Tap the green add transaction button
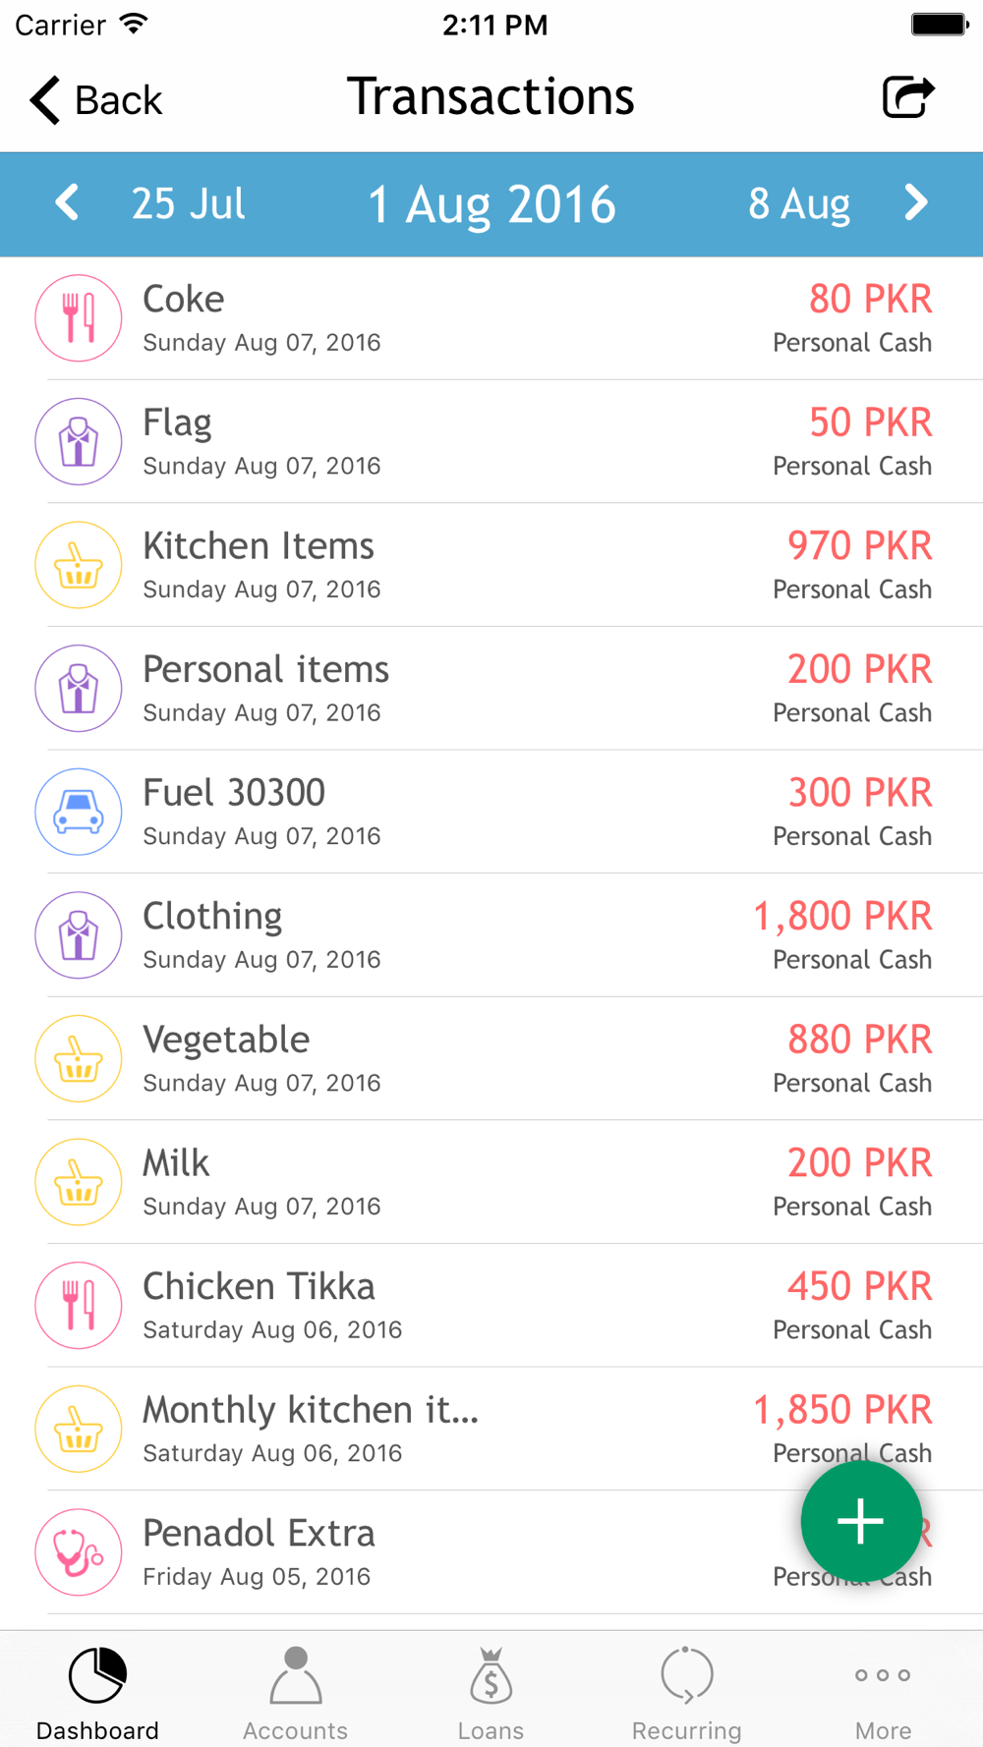 (861, 1521)
